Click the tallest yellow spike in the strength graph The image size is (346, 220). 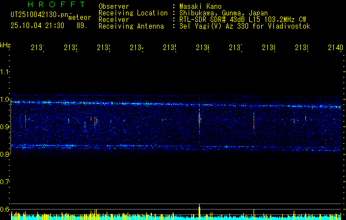[200, 212]
